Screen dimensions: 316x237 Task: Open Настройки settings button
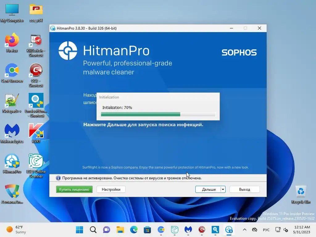(x=111, y=189)
